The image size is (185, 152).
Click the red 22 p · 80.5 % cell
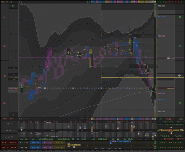9,143
